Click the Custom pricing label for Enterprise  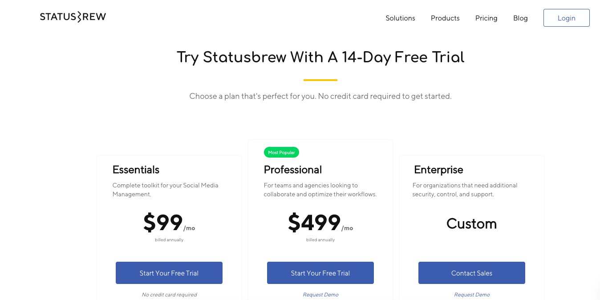pyautogui.click(x=471, y=224)
